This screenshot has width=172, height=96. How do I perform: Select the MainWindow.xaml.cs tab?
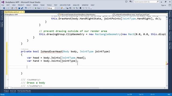tap(12, 12)
